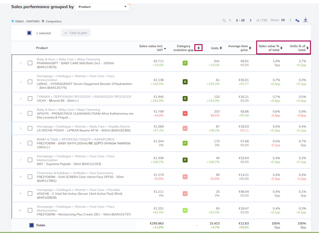Toggle the select-all checkbox near '1 selected'
This screenshot has height=233, width=319.
point(29,33)
